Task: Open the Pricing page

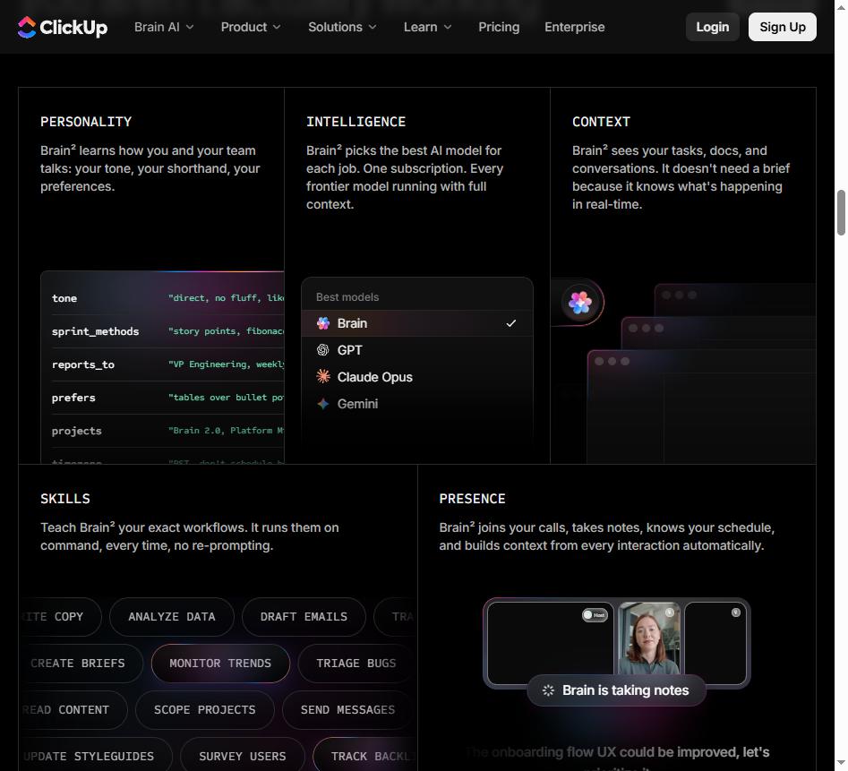Action: [x=499, y=27]
